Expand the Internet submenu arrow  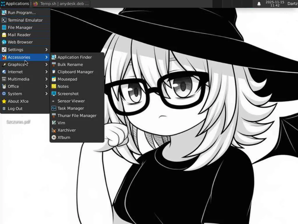point(46,72)
